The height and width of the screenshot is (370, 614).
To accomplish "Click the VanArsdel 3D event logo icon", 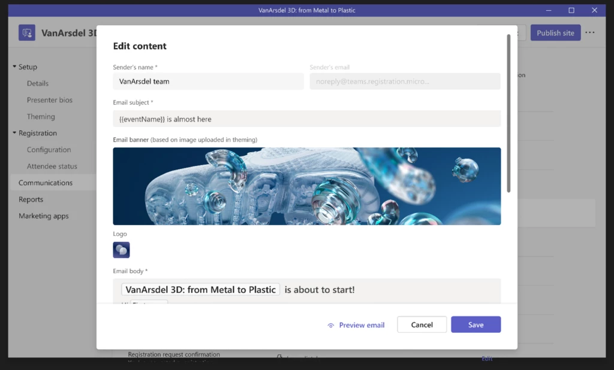I will click(x=26, y=32).
